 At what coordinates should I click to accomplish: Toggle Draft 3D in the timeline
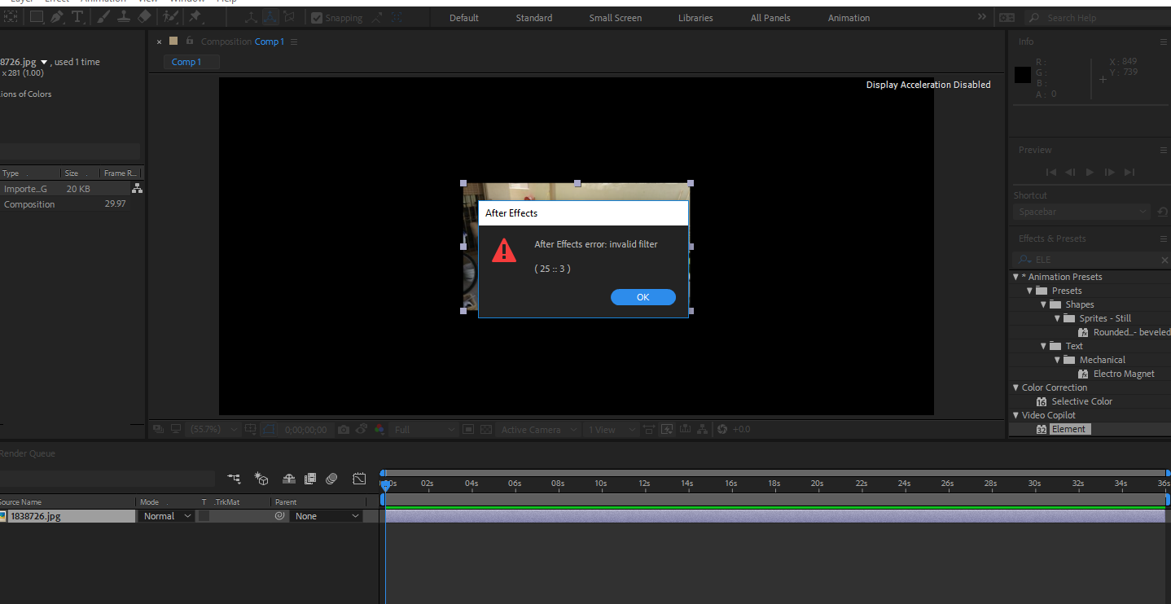point(261,479)
